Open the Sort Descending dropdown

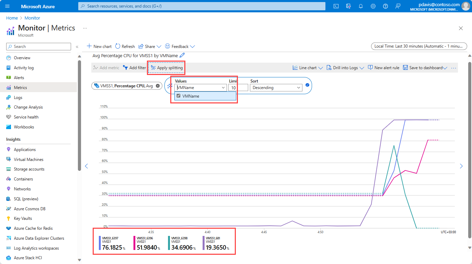point(276,88)
